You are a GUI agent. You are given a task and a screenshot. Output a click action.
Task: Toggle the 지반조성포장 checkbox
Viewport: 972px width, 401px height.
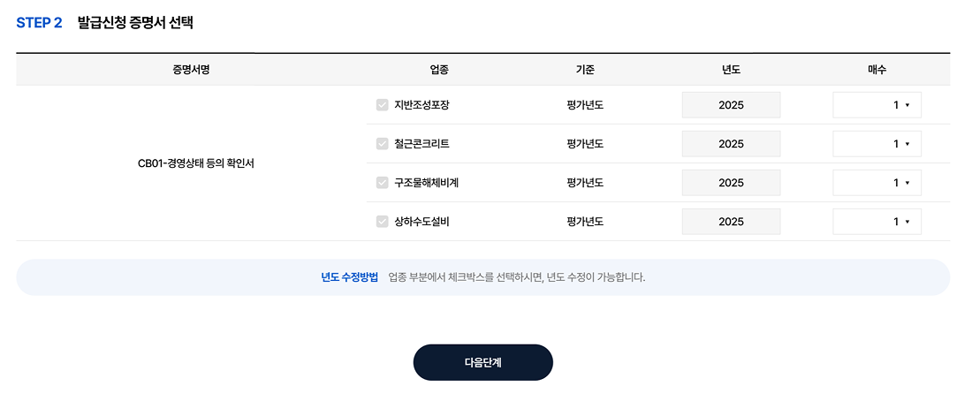[383, 105]
